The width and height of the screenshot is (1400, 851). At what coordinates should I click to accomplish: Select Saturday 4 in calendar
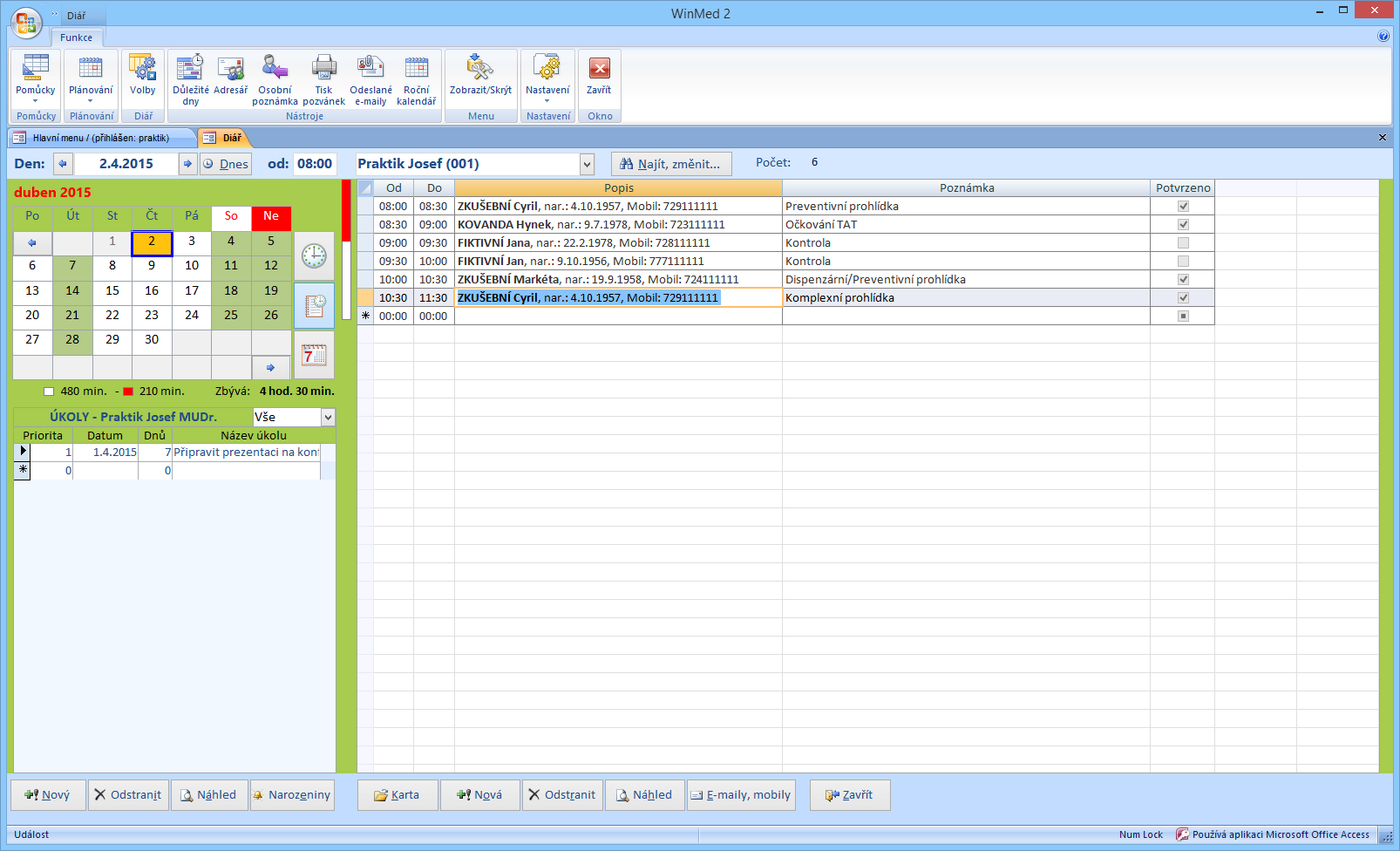[231, 242]
